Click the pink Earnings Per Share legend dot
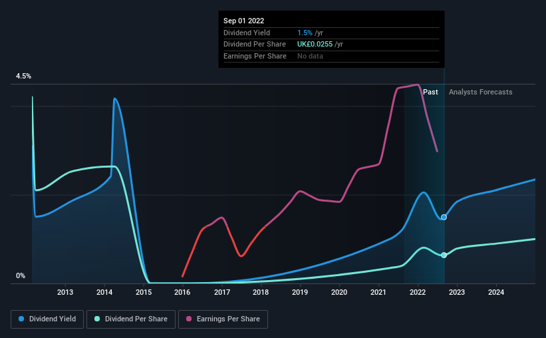 (189, 319)
